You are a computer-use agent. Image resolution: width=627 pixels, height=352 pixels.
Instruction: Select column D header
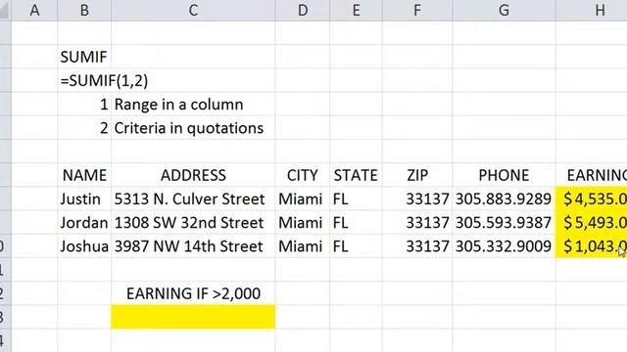coord(303,10)
